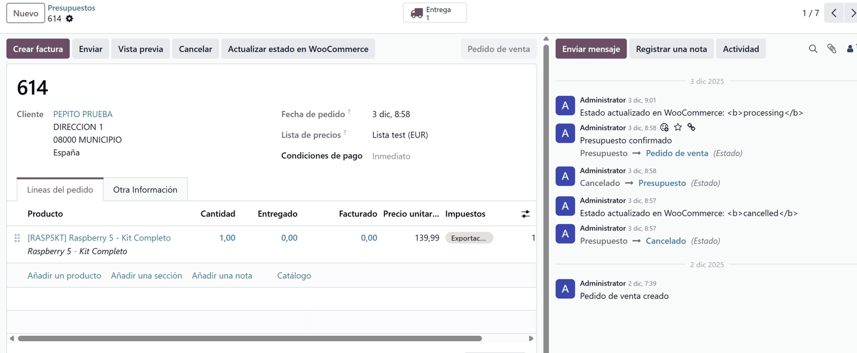
Task: Click horizontal scrollbar right arrow
Action: [531, 339]
